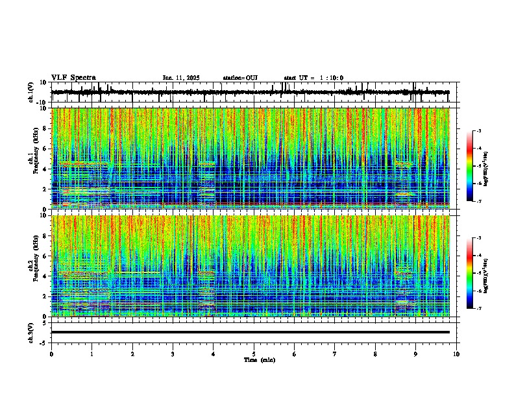Click the Time (min) axis label
The image size is (514, 397).
tap(260, 360)
